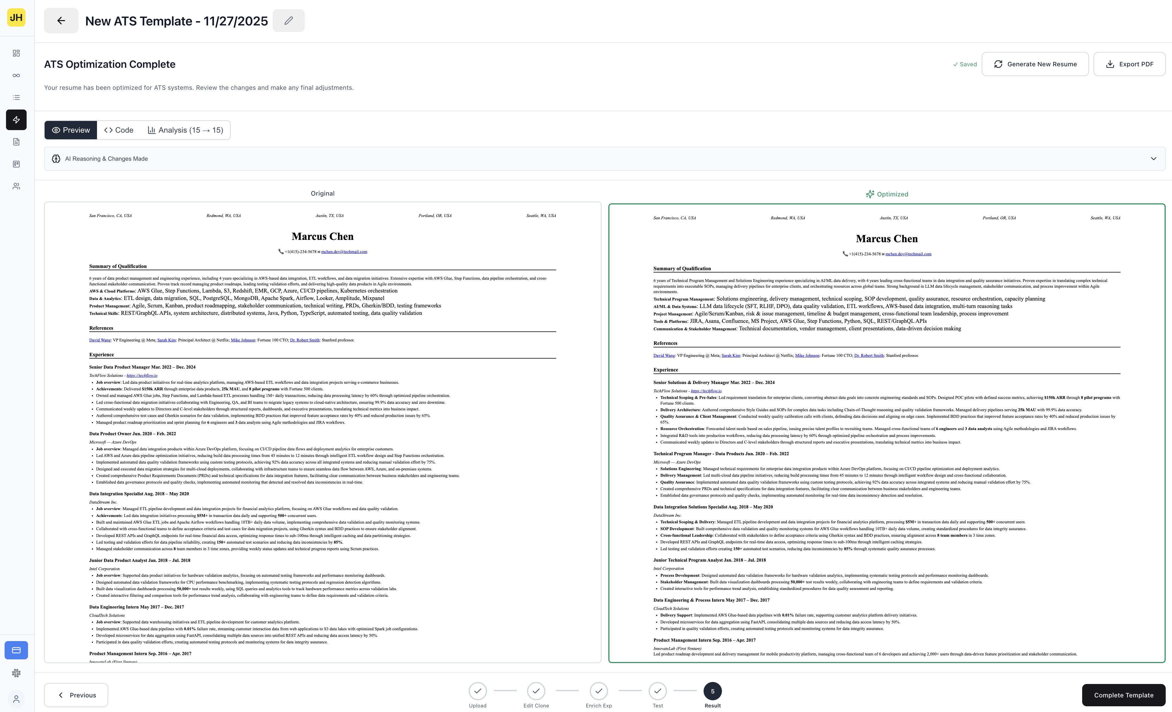Image resolution: width=1172 pixels, height=712 pixels.
Task: Toggle the Preview view on
Action: (70, 130)
